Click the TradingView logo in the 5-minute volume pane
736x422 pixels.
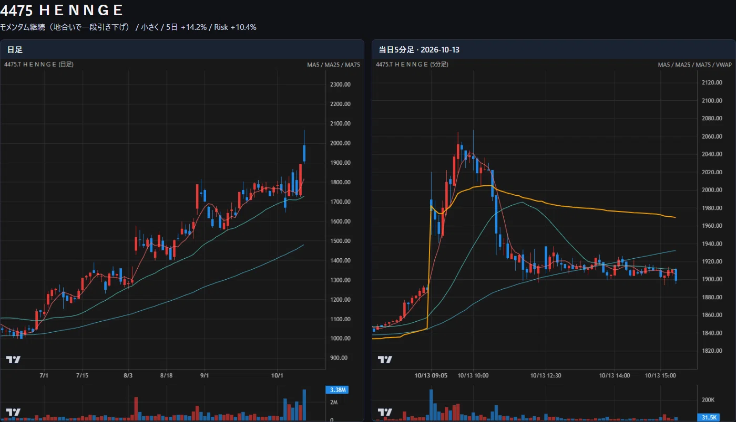[x=385, y=412]
